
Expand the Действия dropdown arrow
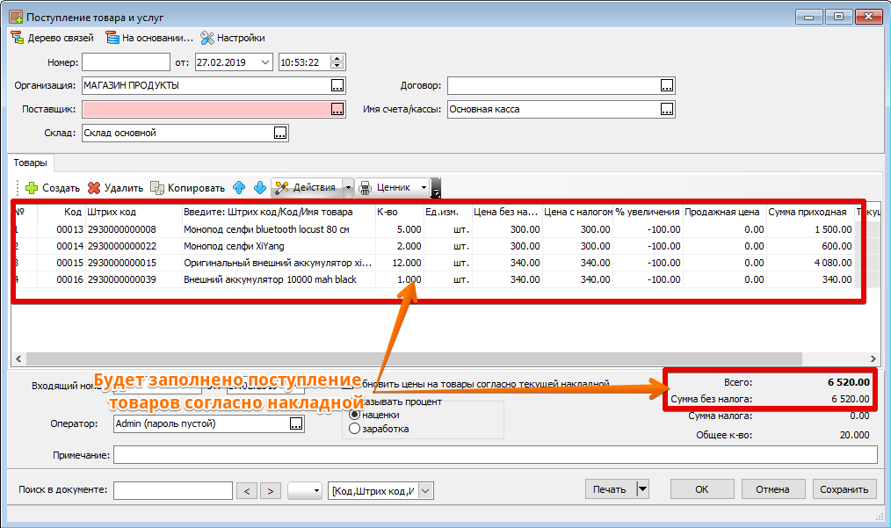click(348, 187)
